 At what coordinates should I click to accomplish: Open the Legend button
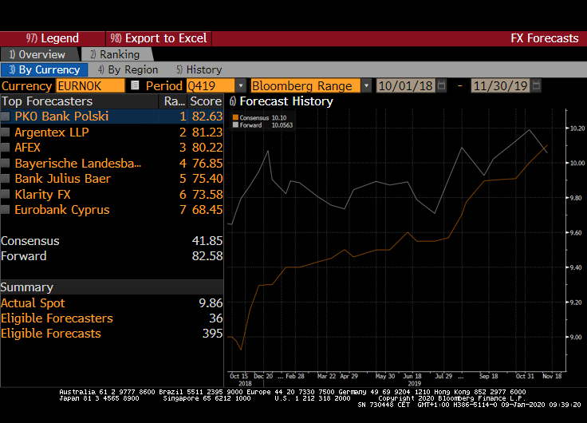53,38
